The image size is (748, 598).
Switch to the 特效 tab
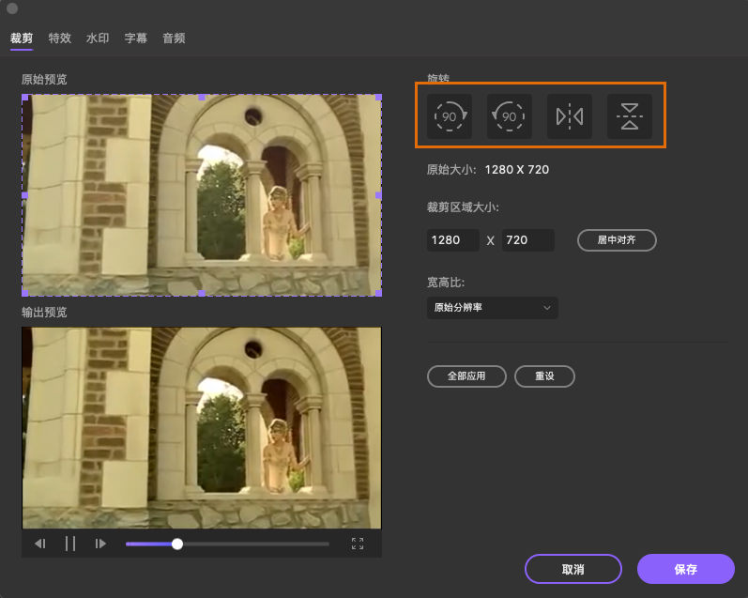[x=59, y=38]
